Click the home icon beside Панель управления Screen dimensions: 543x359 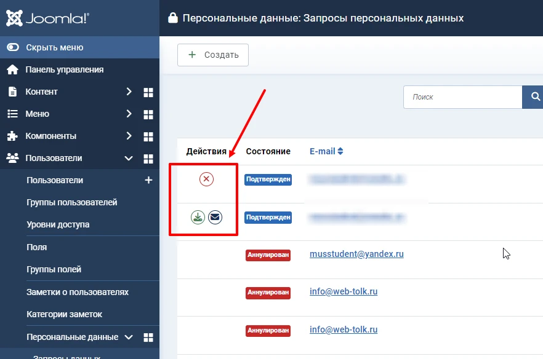(12, 69)
